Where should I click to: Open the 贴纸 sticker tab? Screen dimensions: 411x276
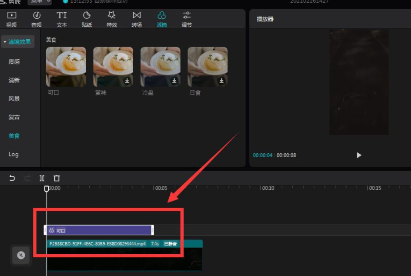pyautogui.click(x=86, y=19)
